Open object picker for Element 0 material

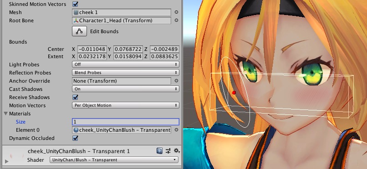pos(177,130)
